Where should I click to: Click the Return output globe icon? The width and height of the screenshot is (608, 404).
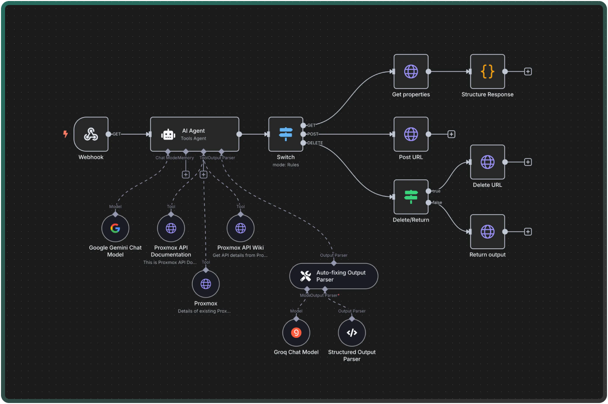487,232
